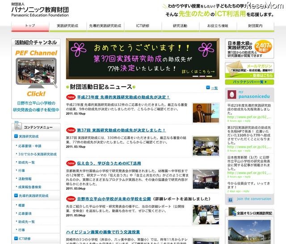Open the 先導的実践研究助成 navigation tab
This screenshot has height=244, width=286.
click(x=105, y=26)
